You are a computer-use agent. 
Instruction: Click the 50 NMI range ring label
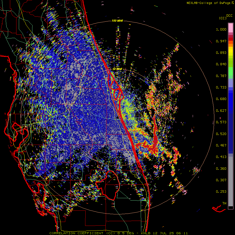coord(117,69)
